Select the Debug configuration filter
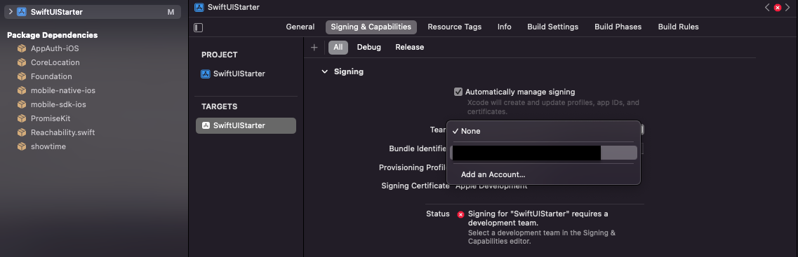This screenshot has width=798, height=257. (369, 47)
